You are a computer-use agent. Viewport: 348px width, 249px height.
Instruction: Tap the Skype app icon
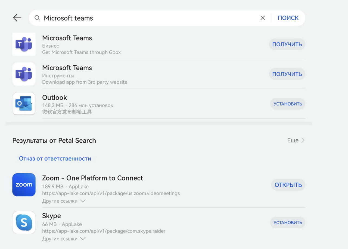[24, 222]
